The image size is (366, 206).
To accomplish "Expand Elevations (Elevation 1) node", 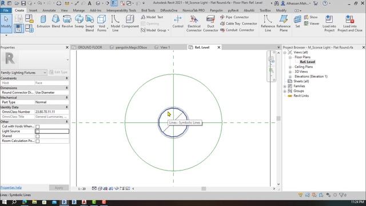I will click(x=290, y=77).
